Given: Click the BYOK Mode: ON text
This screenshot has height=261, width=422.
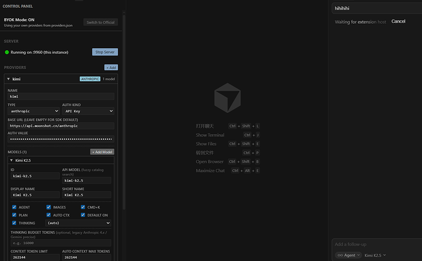Looking at the screenshot, I should coord(19,20).
